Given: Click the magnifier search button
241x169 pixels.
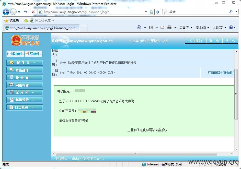Looking at the screenshot, I should [231, 12].
